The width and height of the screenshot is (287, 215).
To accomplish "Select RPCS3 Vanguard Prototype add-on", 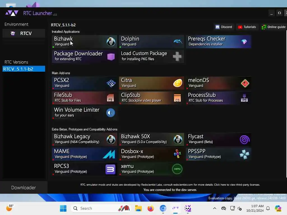I will [x=84, y=169].
